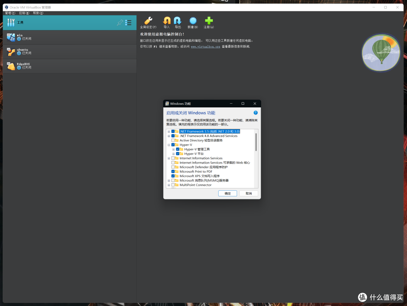This screenshot has width=407, height=306.
Task: Open the 控制(M) menu in VirtualBox
Action: click(24, 13)
